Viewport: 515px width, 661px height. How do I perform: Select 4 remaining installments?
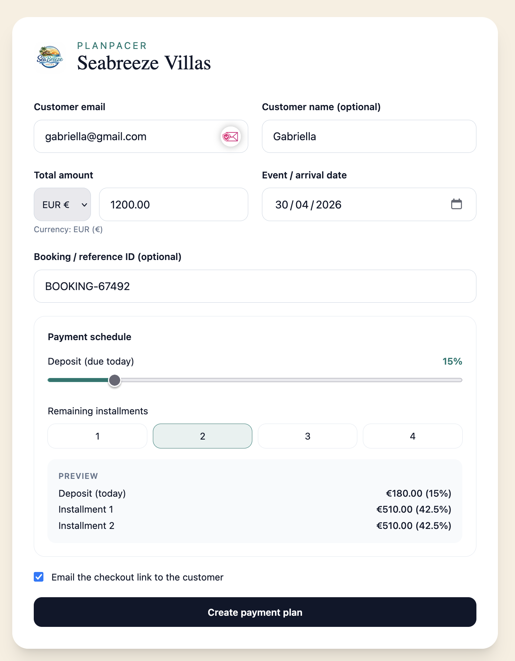pyautogui.click(x=412, y=436)
